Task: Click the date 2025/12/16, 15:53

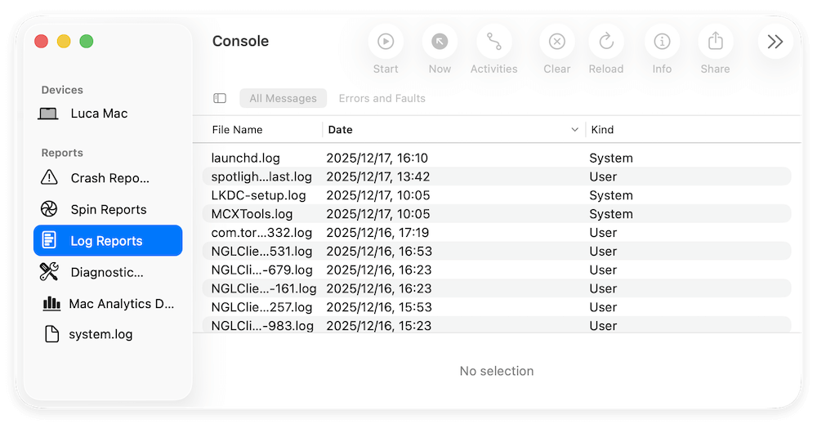Action: pos(379,307)
